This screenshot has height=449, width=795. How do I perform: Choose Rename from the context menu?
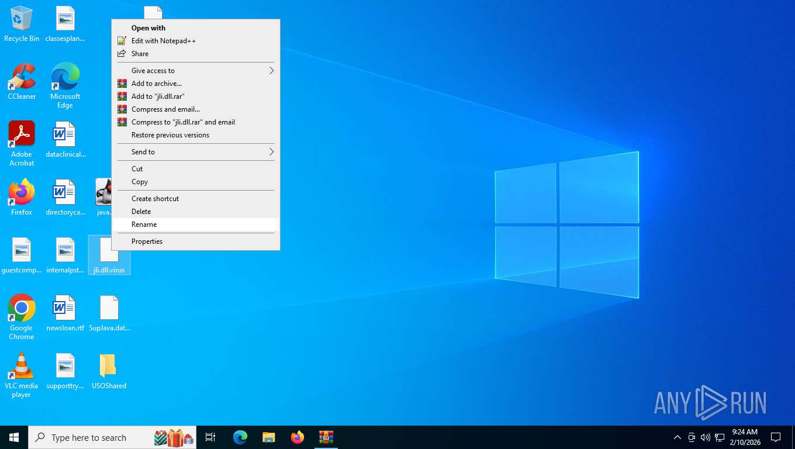[x=196, y=224]
